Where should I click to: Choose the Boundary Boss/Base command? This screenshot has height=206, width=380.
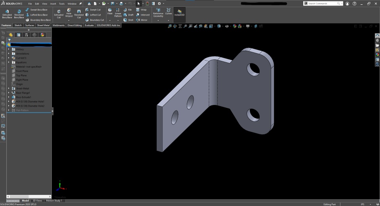coord(38,20)
